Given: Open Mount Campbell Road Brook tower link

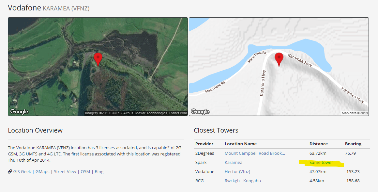Looking at the screenshot, I should 255,153.
